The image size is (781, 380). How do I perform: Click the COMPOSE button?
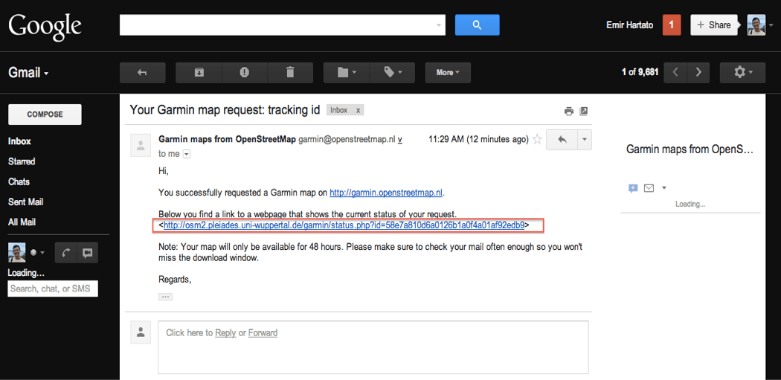pyautogui.click(x=45, y=115)
